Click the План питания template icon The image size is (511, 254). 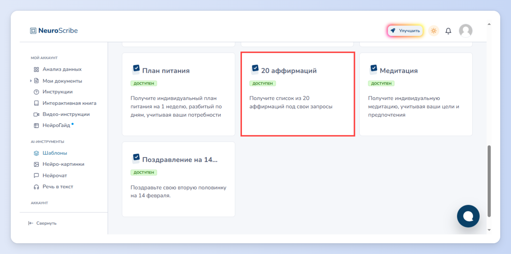(136, 69)
